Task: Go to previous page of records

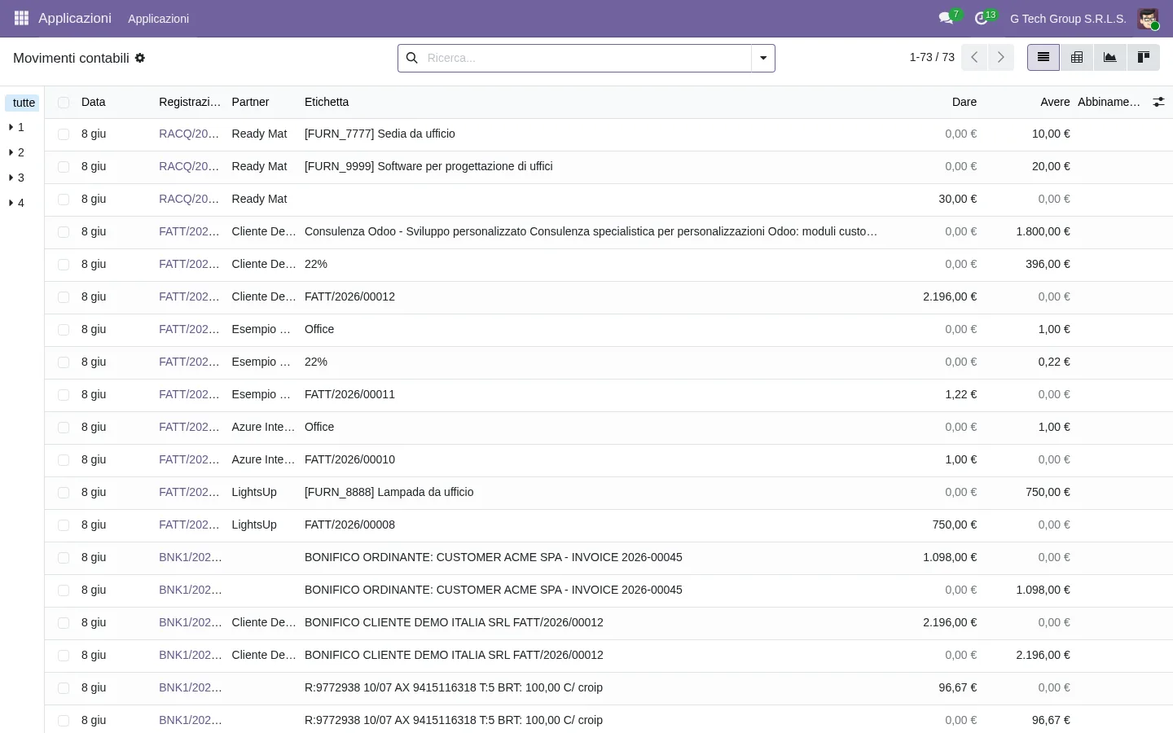Action: click(x=974, y=57)
